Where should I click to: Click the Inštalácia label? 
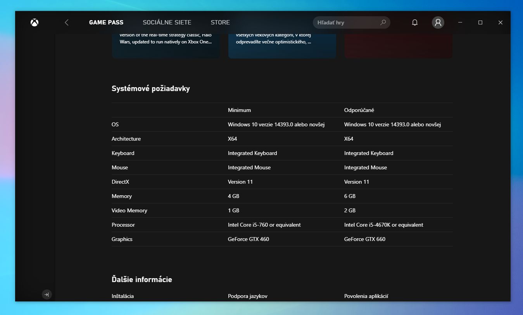(123, 296)
